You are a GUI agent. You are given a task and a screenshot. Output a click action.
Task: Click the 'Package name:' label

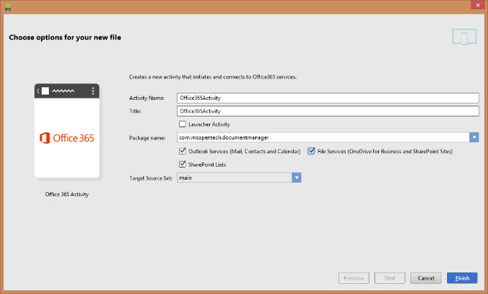point(147,138)
